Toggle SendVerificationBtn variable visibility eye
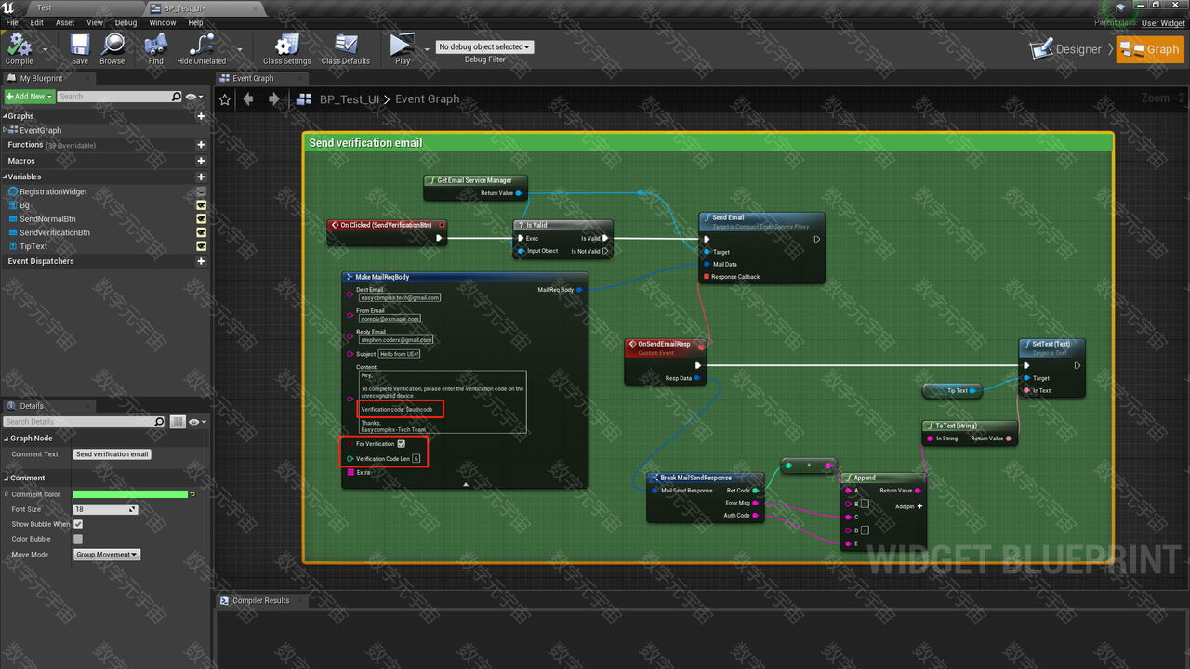This screenshot has height=669, width=1190. [x=201, y=232]
